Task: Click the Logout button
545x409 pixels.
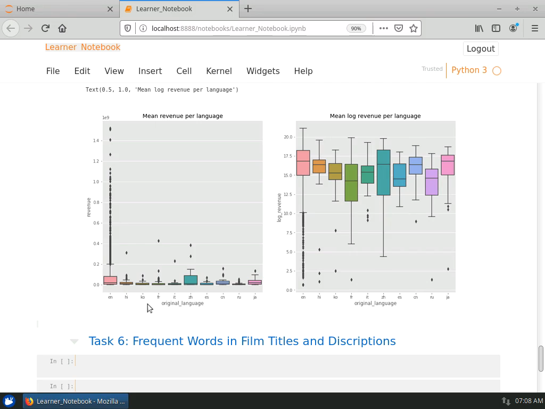Action: (x=481, y=48)
